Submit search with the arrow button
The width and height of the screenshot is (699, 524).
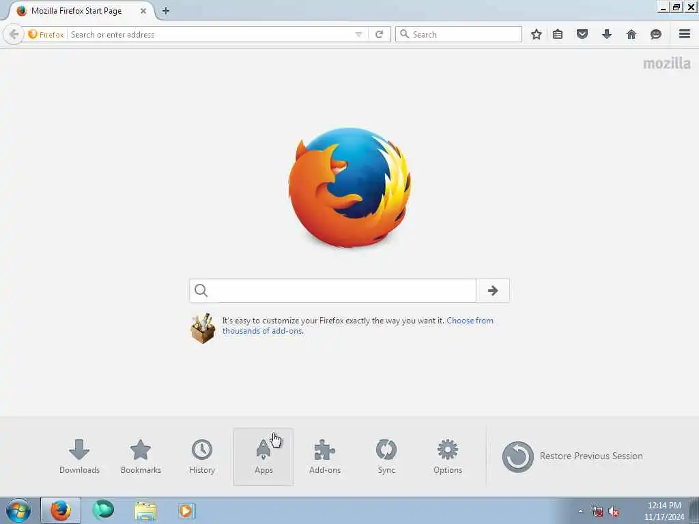tap(493, 291)
